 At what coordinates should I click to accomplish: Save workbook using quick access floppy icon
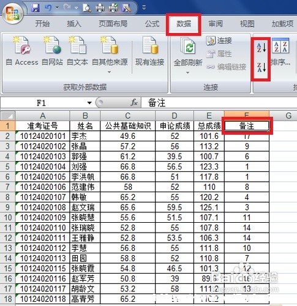(36, 8)
